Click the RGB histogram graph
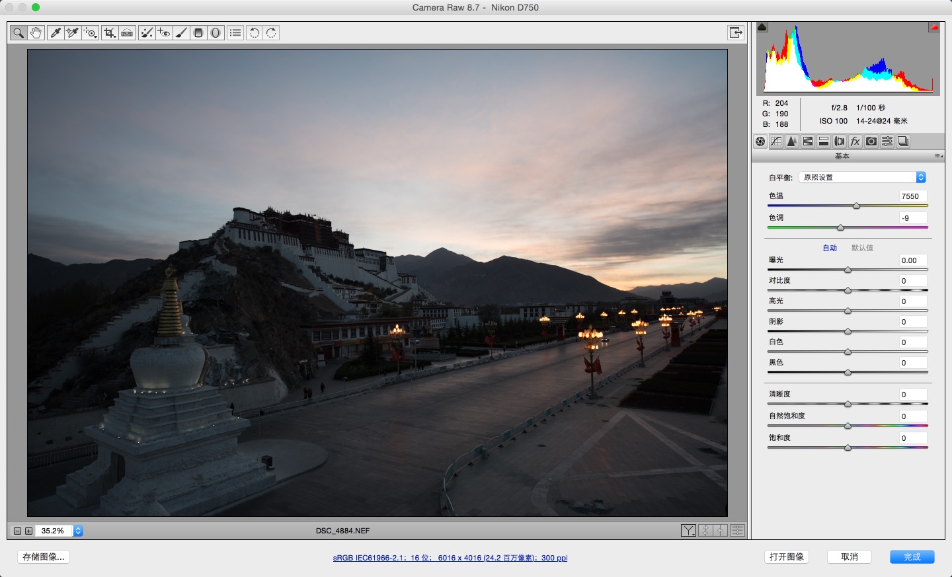Image resolution: width=952 pixels, height=577 pixels. click(848, 59)
